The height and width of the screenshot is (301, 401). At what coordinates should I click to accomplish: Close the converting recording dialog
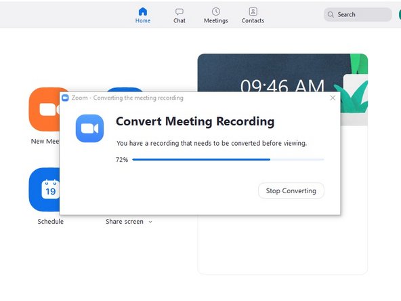(x=333, y=98)
